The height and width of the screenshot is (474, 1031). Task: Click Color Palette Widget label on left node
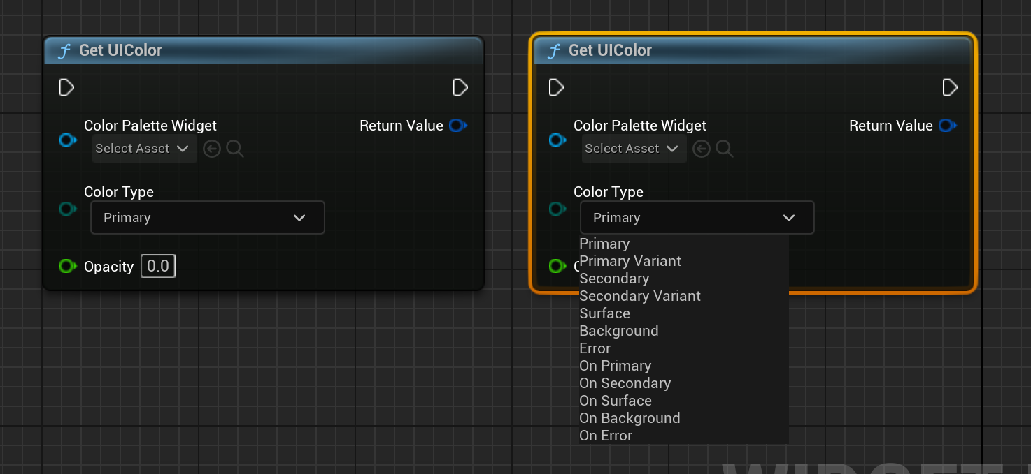point(150,126)
